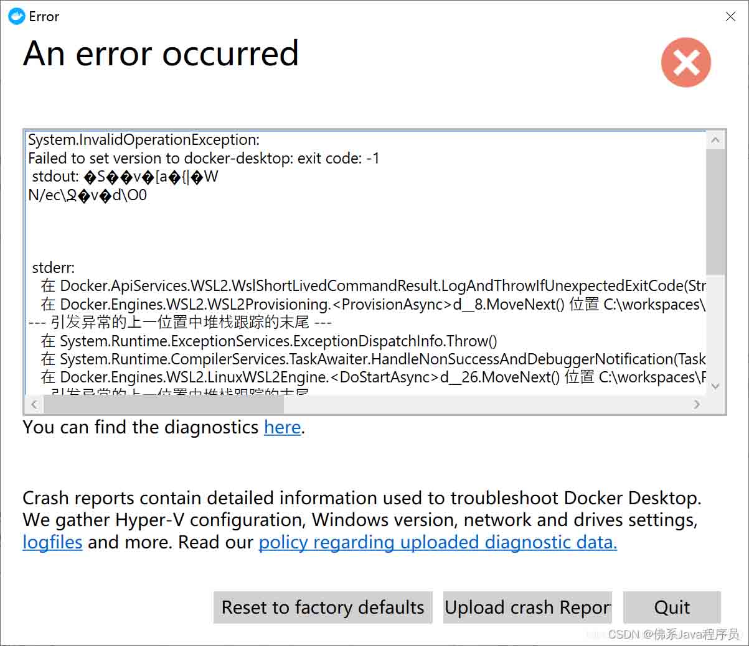Click the vertical scrollbar thumb
This screenshot has width=749, height=646.
(715, 211)
